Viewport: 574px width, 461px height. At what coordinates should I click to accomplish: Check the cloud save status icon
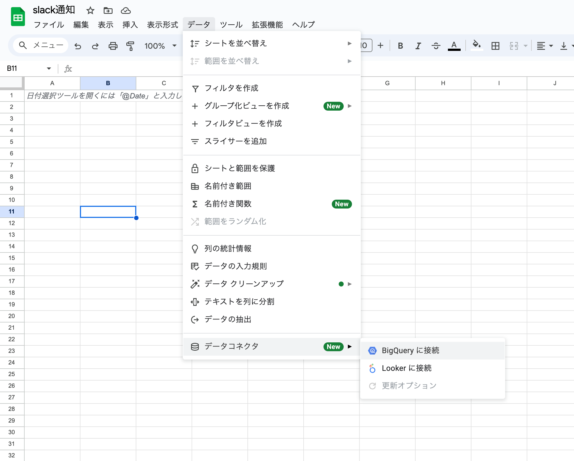point(126,11)
